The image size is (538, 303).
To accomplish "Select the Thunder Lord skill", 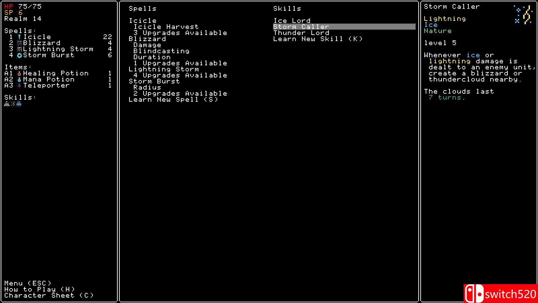I will 301,33.
